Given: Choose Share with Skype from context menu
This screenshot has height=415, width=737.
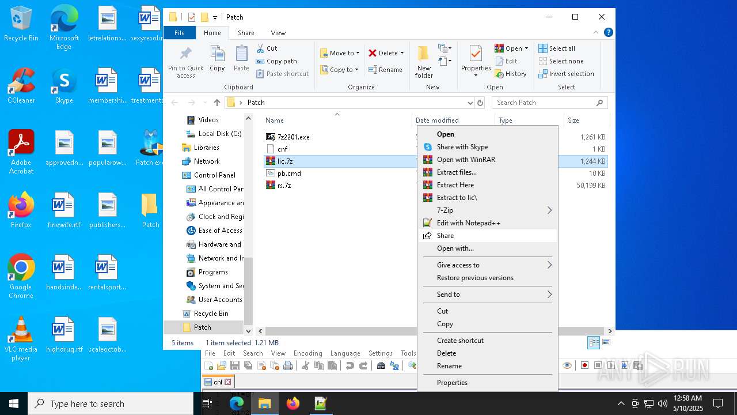Looking at the screenshot, I should [487, 147].
